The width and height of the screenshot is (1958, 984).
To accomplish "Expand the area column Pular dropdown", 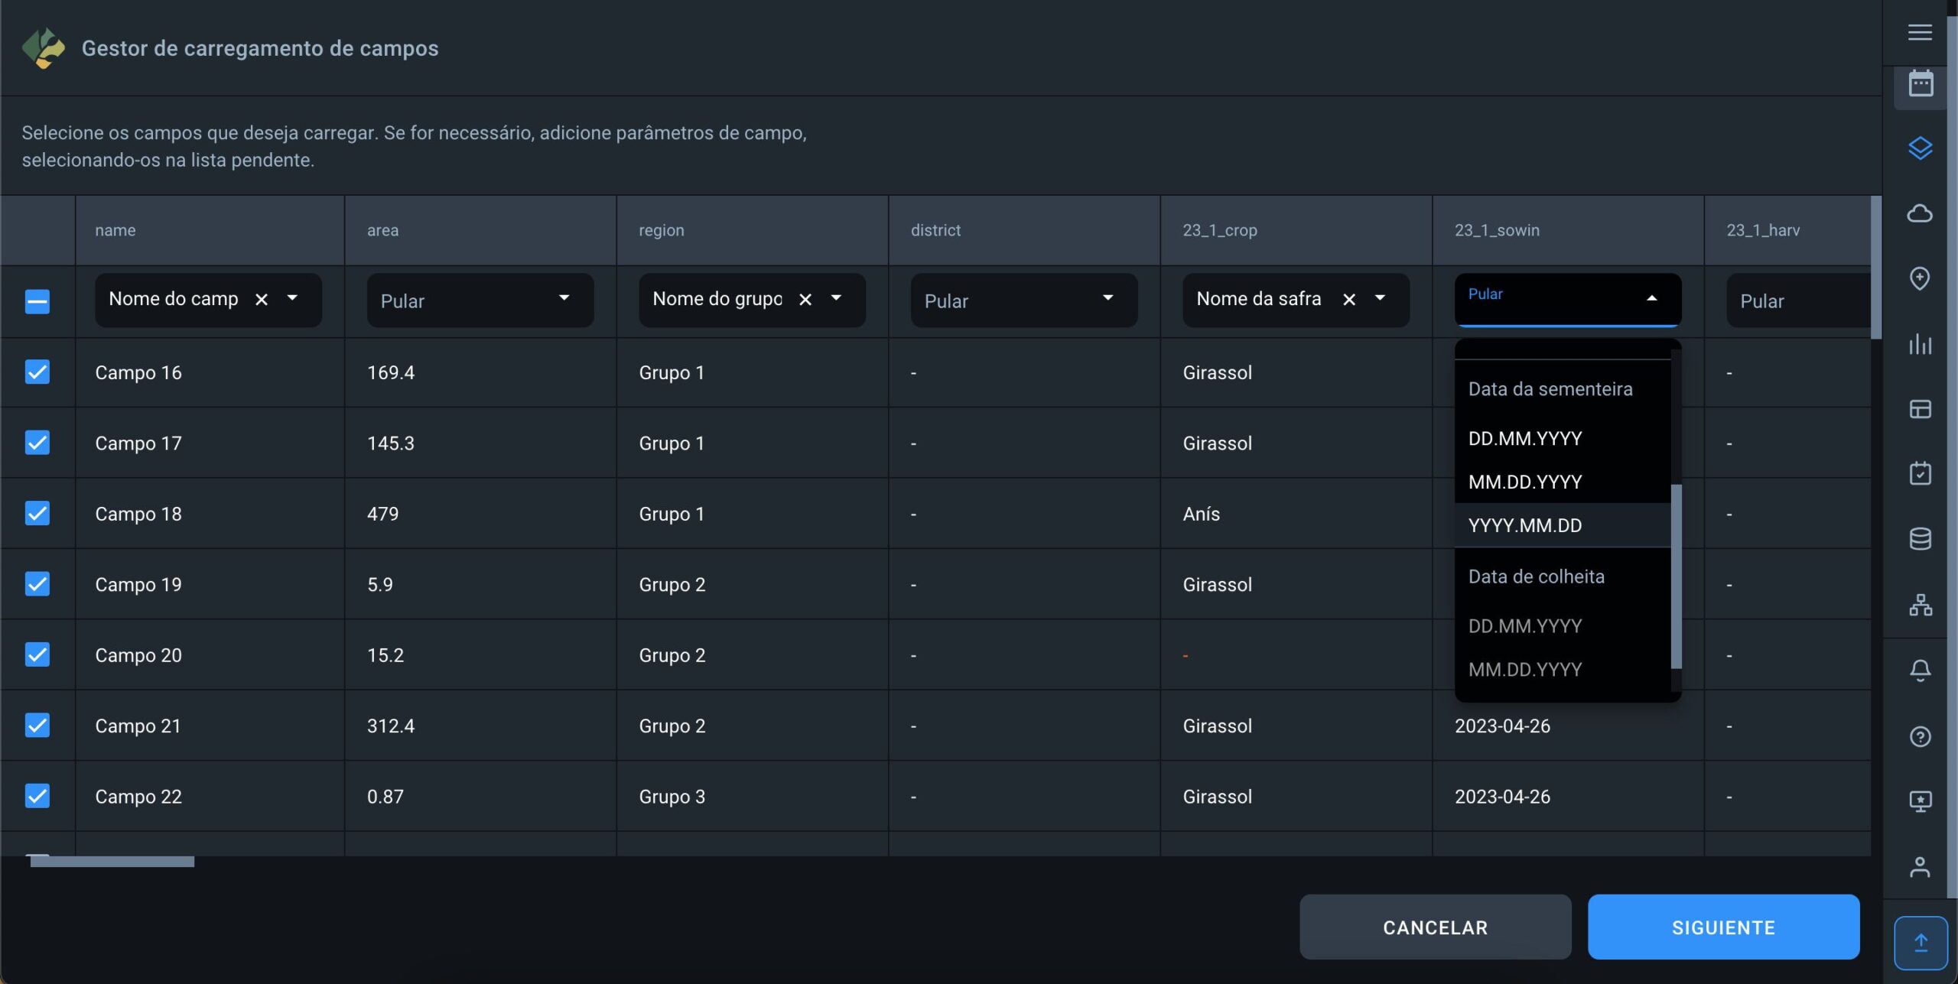I will [480, 300].
